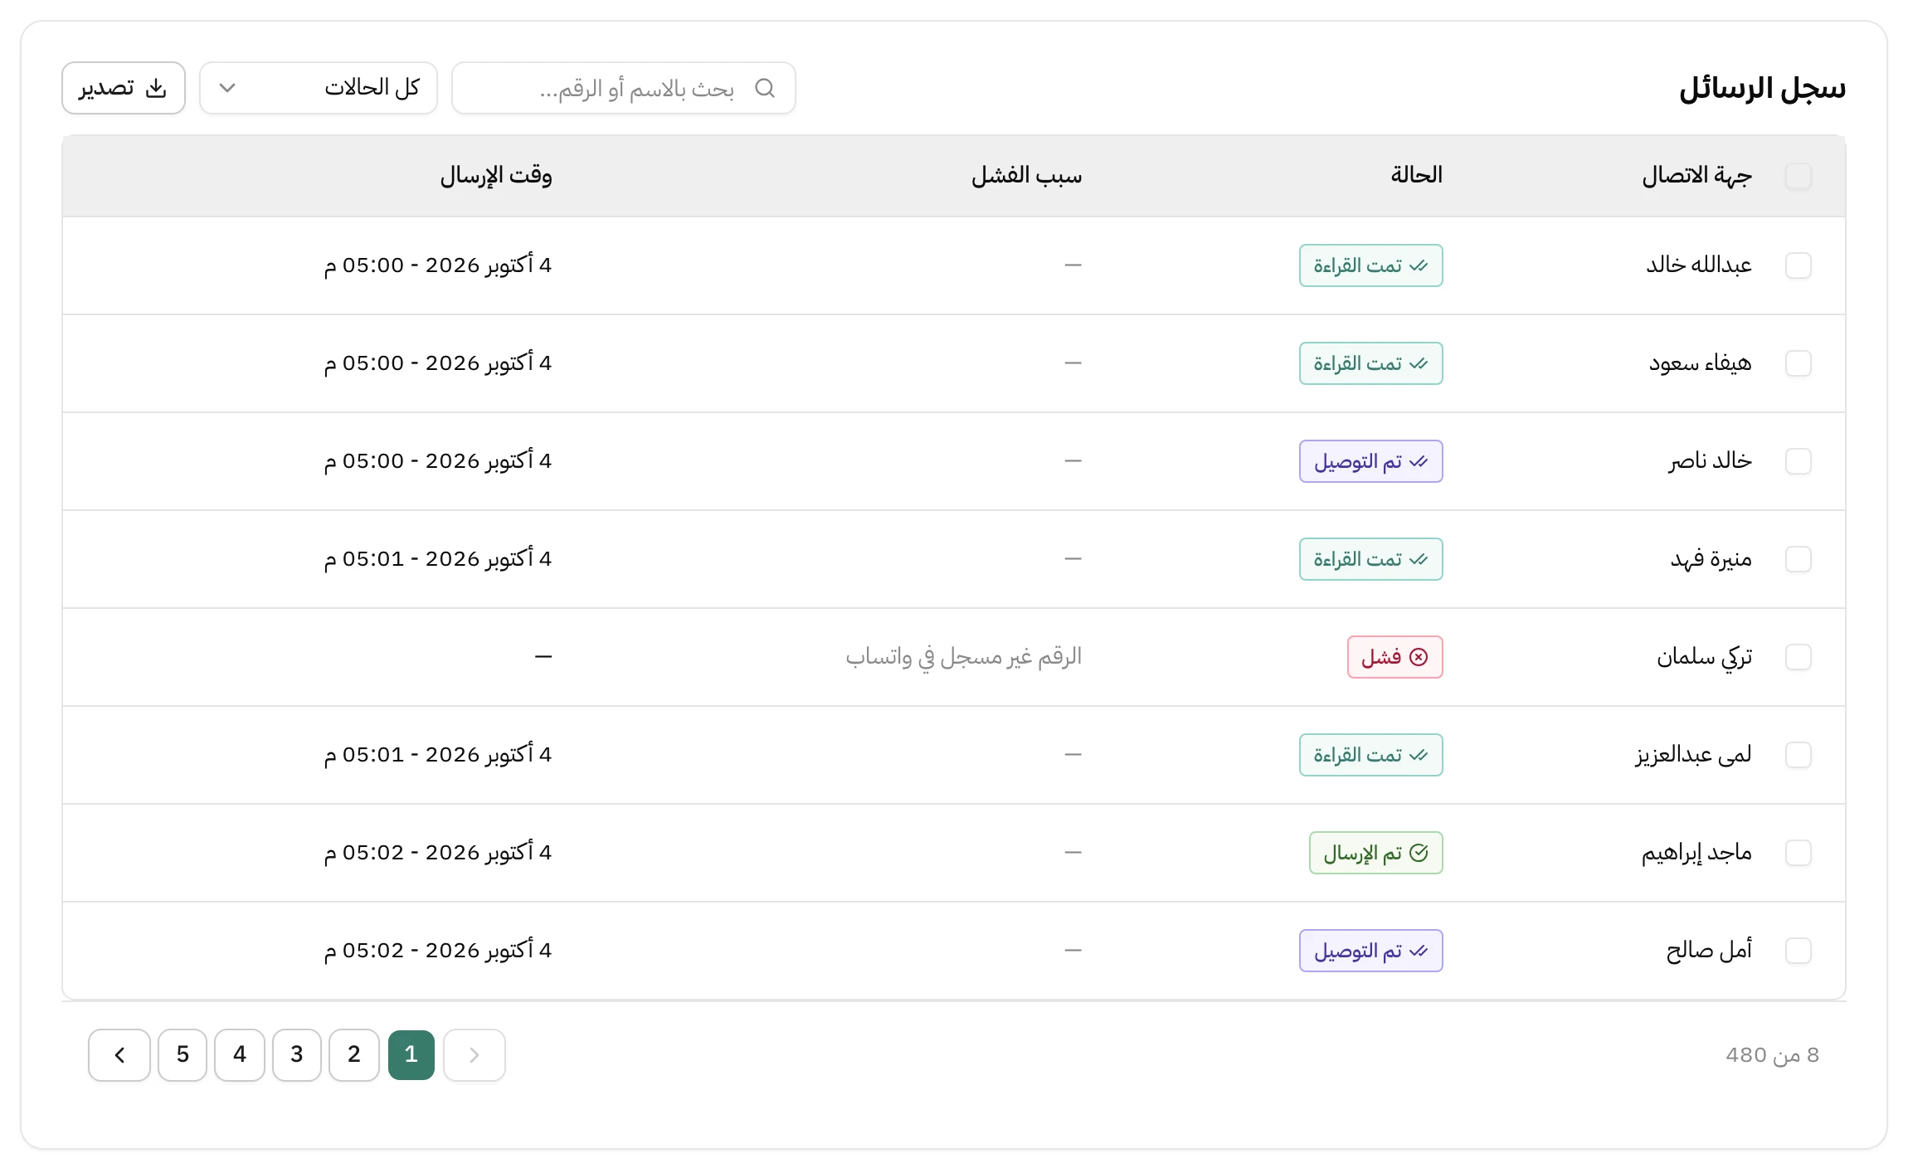1908x1168 pixels.
Task: Click double-check icon in أمل صالح status badge
Action: tap(1419, 951)
